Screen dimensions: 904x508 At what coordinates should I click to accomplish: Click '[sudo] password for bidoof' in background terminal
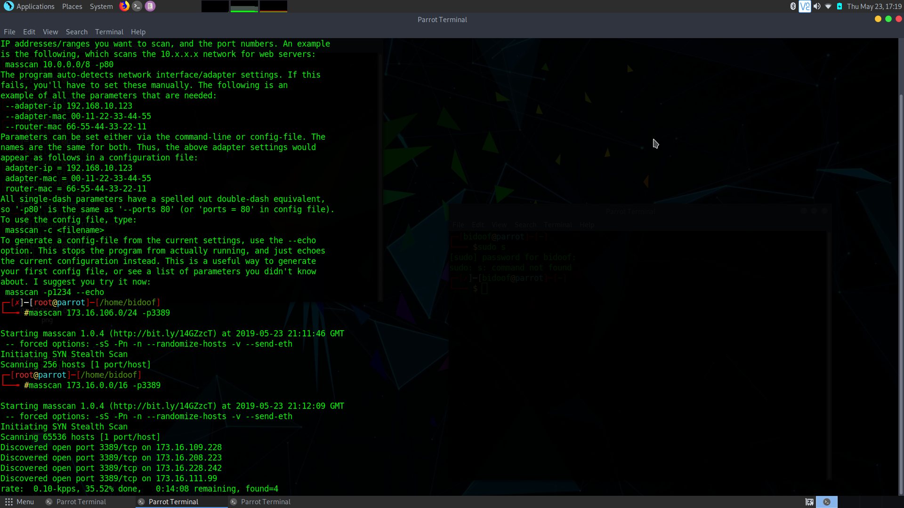pos(512,257)
